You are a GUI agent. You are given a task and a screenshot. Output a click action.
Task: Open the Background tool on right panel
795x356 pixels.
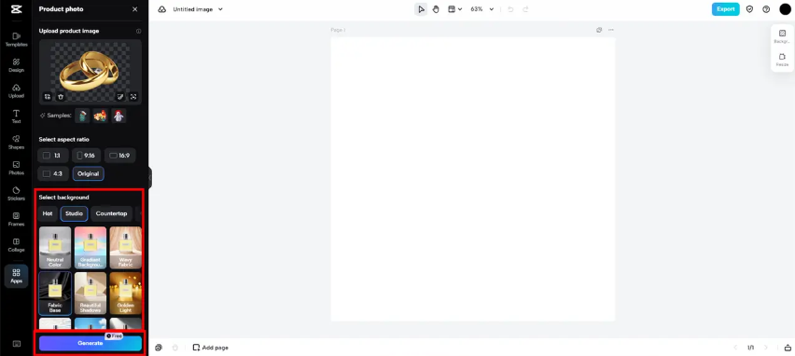[x=782, y=36]
